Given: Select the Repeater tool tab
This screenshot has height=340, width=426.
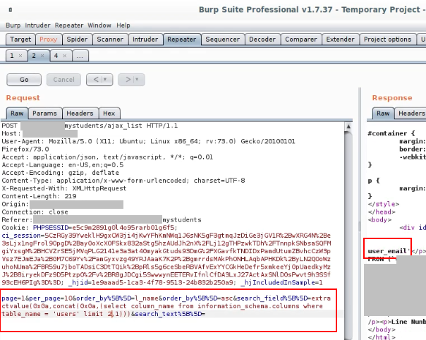Looking at the screenshot, I should pos(182,40).
